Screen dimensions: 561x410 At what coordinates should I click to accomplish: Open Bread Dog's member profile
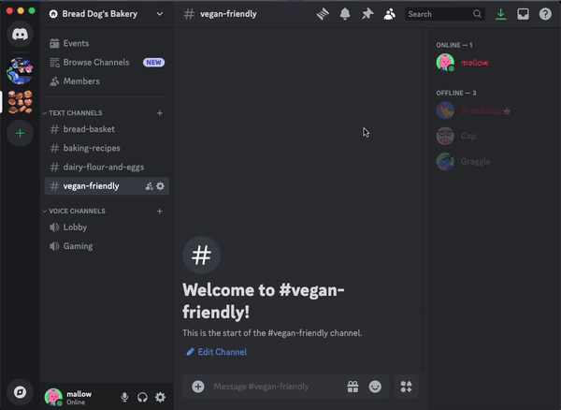494,110
